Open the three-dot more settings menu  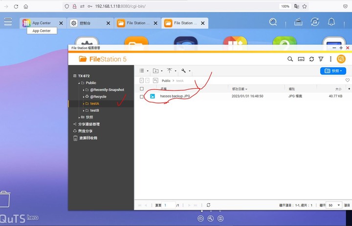click(x=330, y=59)
